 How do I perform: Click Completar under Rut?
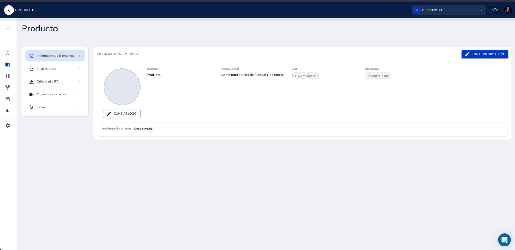[x=305, y=76]
